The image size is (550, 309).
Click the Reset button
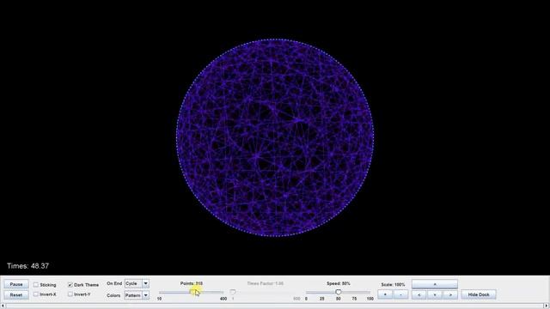point(16,295)
